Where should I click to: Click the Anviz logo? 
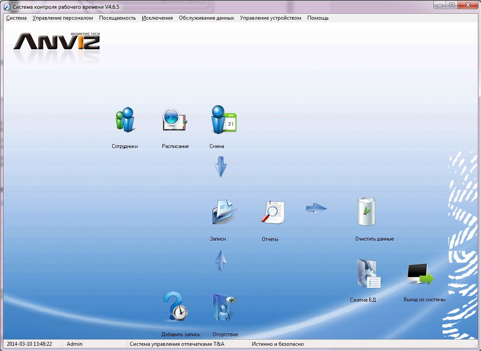tap(56, 41)
